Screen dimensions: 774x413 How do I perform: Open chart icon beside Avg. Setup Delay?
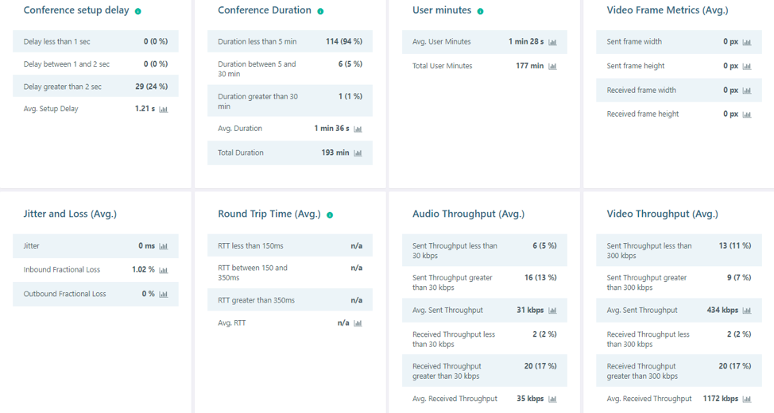[x=164, y=109]
